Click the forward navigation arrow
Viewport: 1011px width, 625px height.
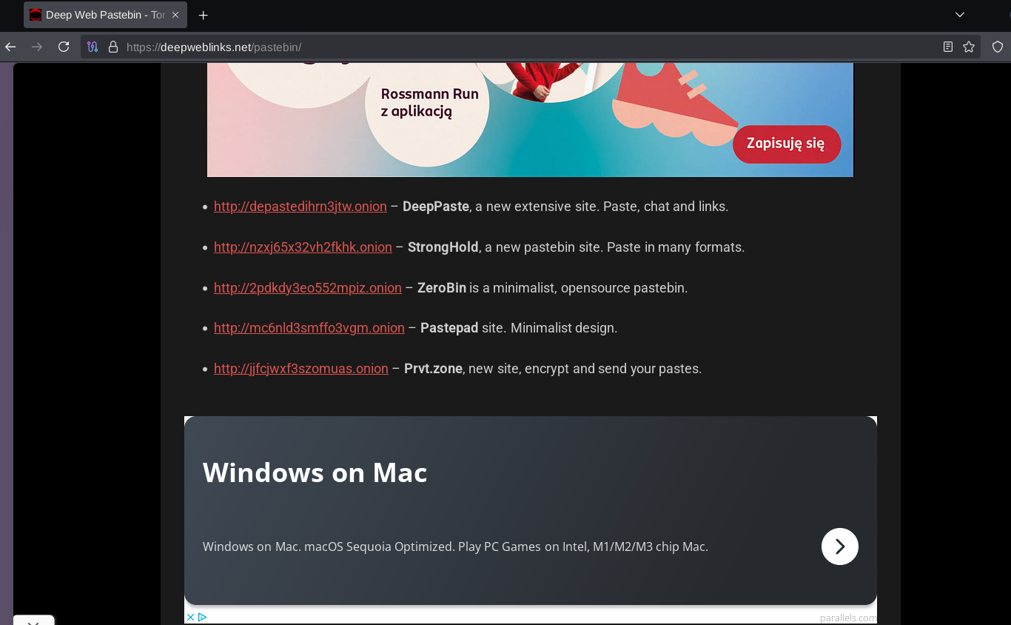(37, 47)
